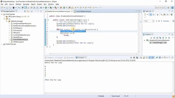Click Collapse All in Package Explorer
The width and height of the screenshot is (175, 98).
point(25,11)
